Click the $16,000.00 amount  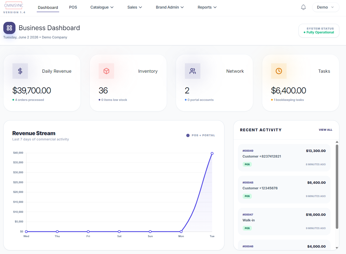[x=316, y=215]
